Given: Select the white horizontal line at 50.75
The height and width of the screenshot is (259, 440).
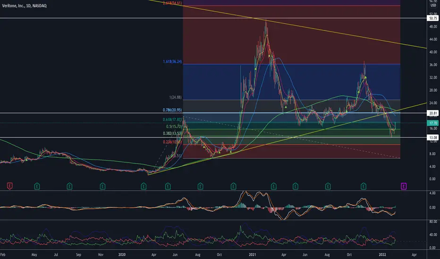Looking at the screenshot, I should (213, 18).
